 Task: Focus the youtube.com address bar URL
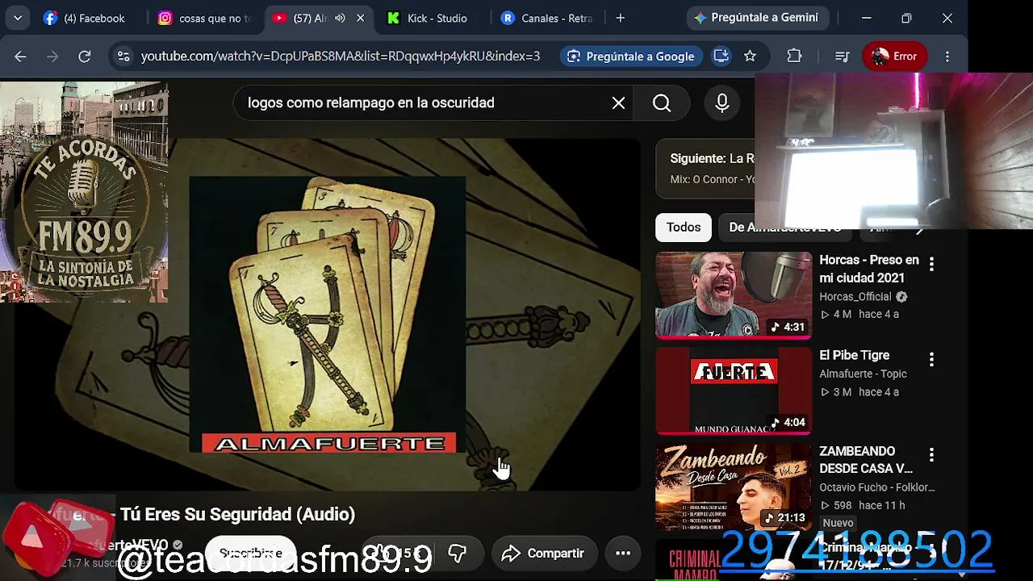click(340, 56)
